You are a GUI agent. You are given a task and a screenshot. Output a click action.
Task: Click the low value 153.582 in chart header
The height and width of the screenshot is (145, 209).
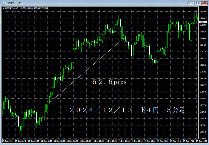(37, 8)
